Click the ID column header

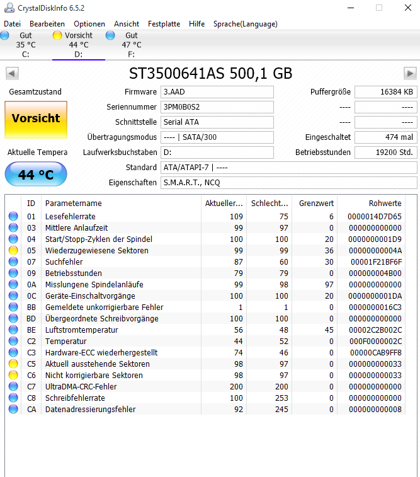point(31,203)
